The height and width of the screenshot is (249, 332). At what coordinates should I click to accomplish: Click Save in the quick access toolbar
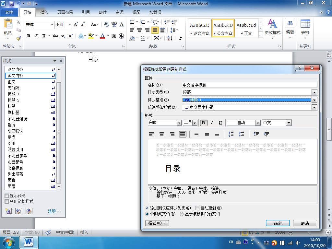11,4
